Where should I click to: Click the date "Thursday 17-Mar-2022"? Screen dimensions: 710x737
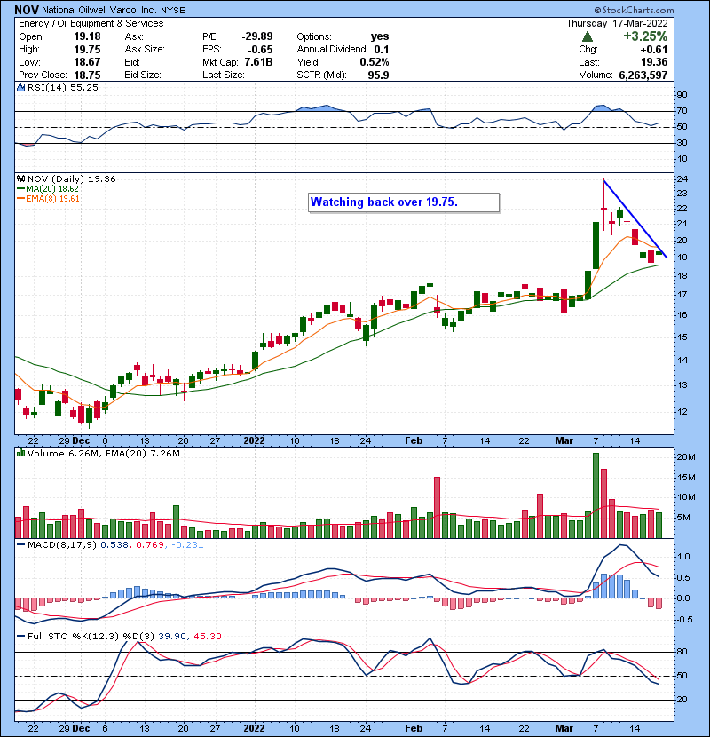click(x=617, y=23)
